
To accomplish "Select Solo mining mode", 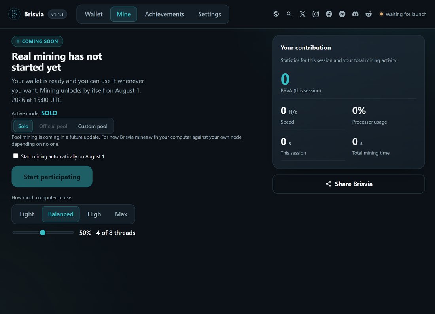I will tap(23, 126).
